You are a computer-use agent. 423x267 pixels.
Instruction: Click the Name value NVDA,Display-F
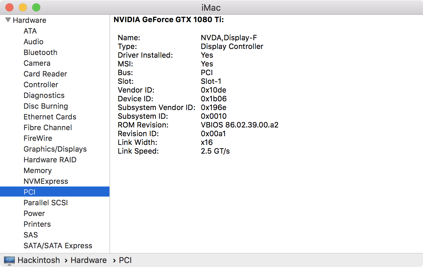(x=229, y=38)
